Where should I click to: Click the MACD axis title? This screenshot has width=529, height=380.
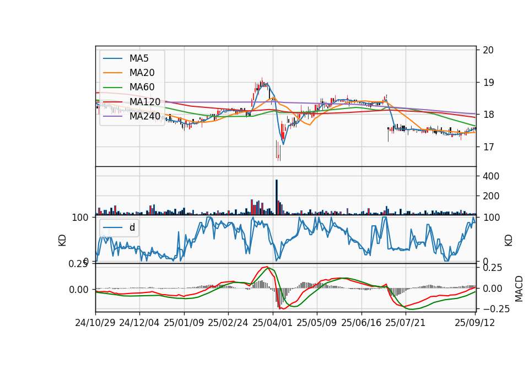click(x=519, y=289)
